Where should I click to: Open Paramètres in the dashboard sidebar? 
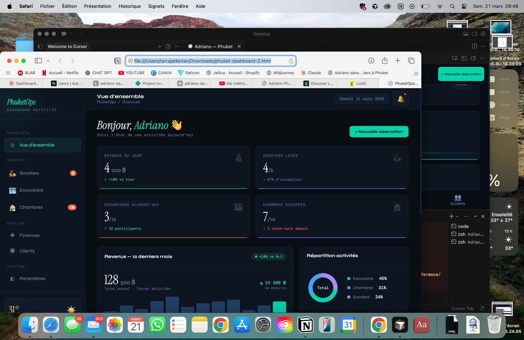point(42,279)
